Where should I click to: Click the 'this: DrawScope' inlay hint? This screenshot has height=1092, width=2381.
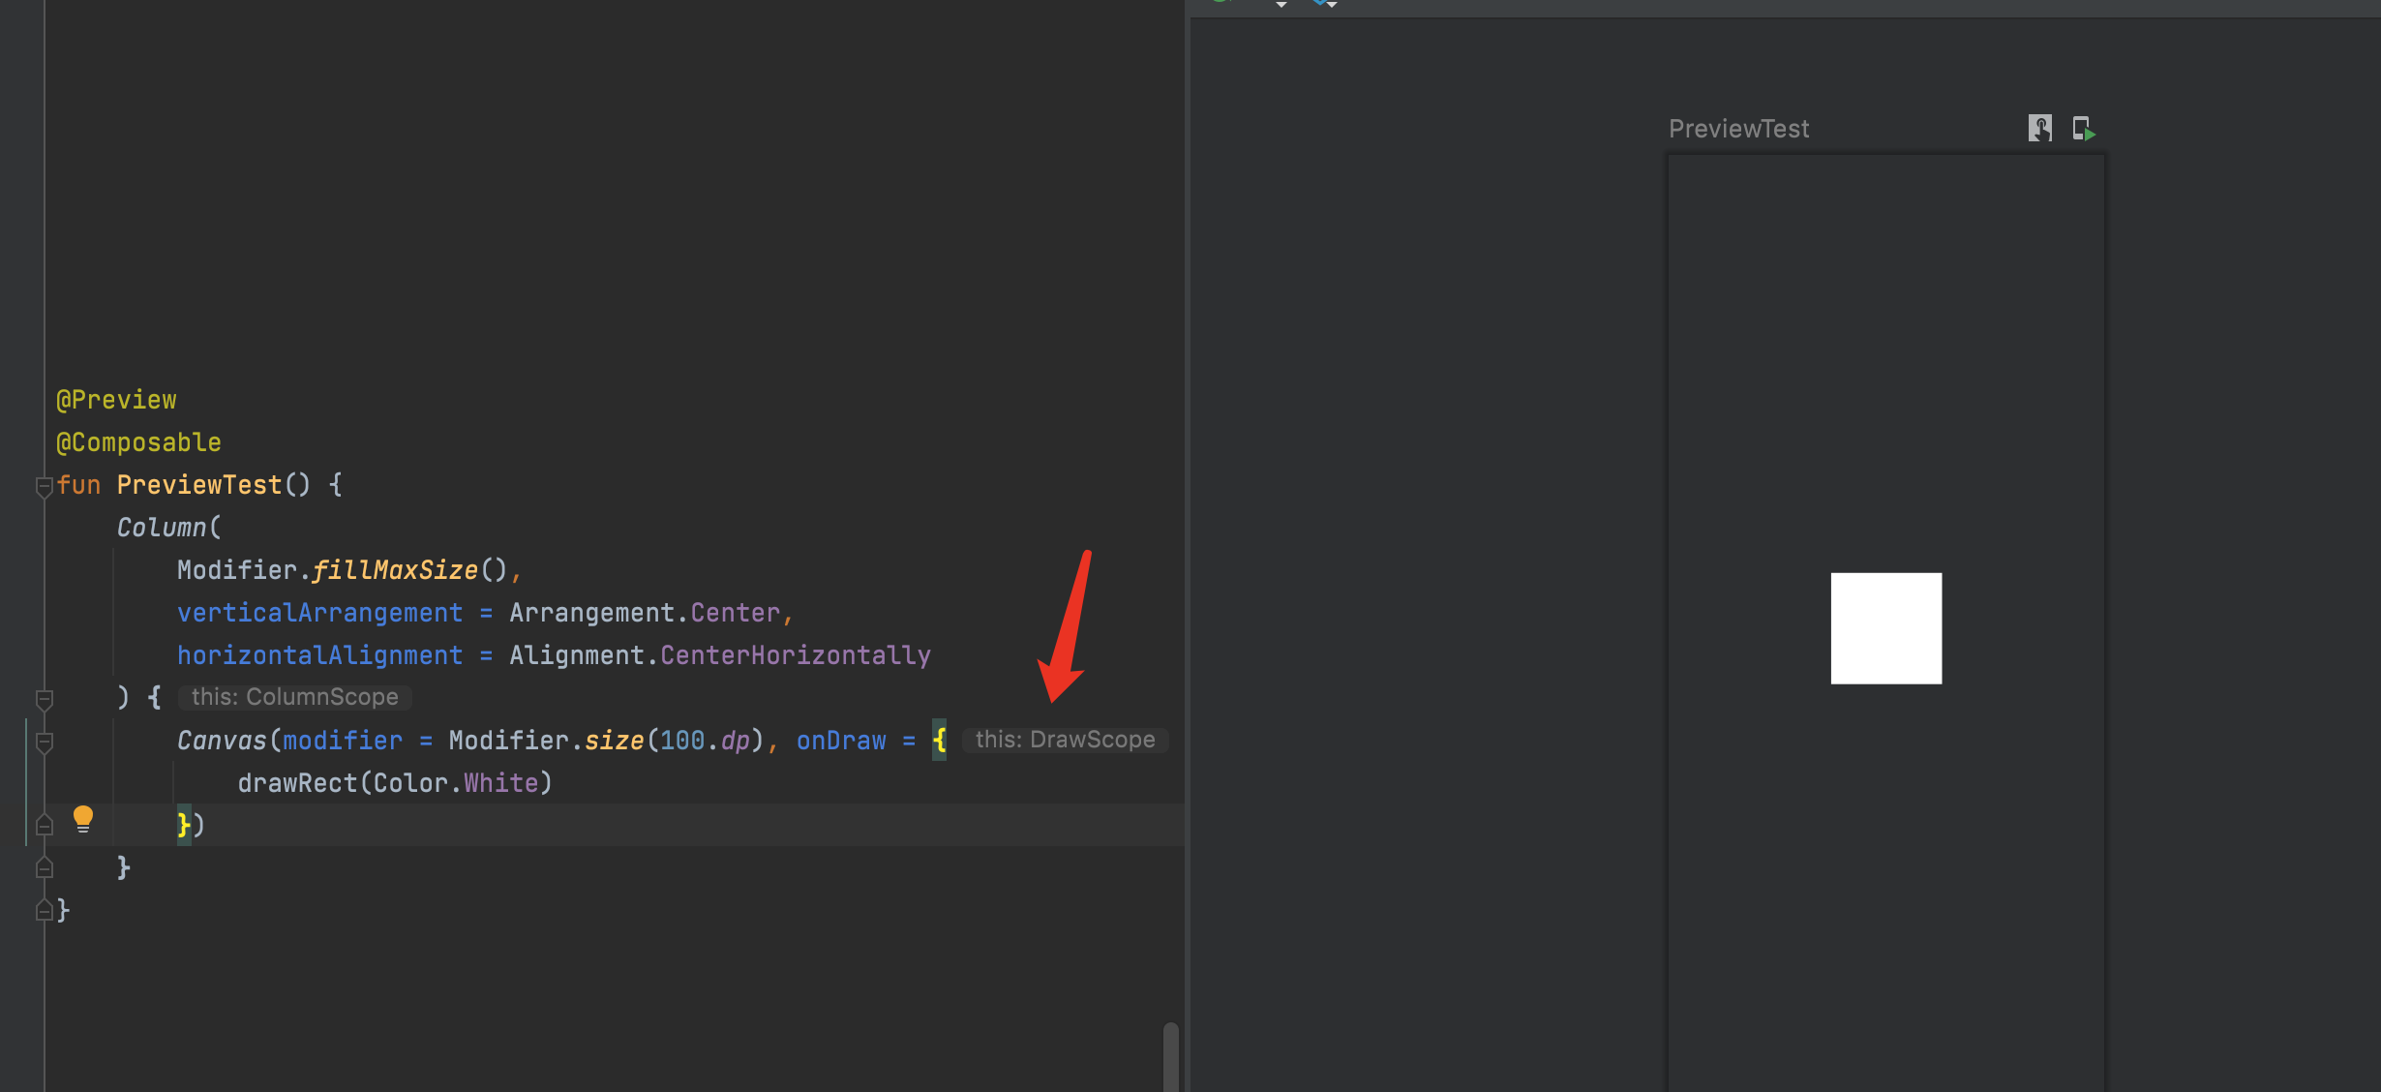pos(1065,740)
